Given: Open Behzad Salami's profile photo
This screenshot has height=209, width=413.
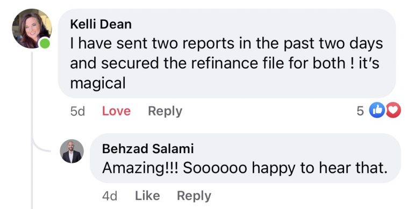Looking at the screenshot, I should tap(72, 151).
